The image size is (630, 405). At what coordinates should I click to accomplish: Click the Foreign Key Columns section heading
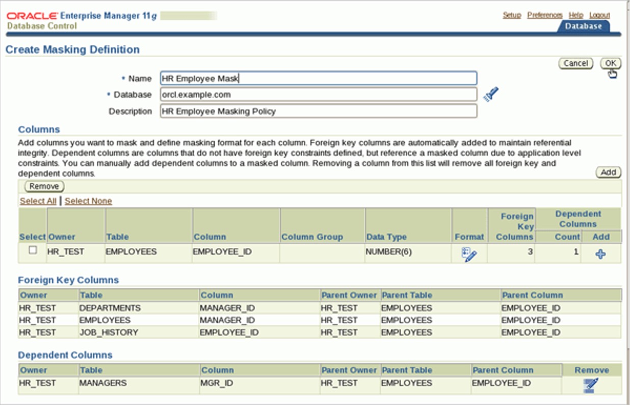68,280
